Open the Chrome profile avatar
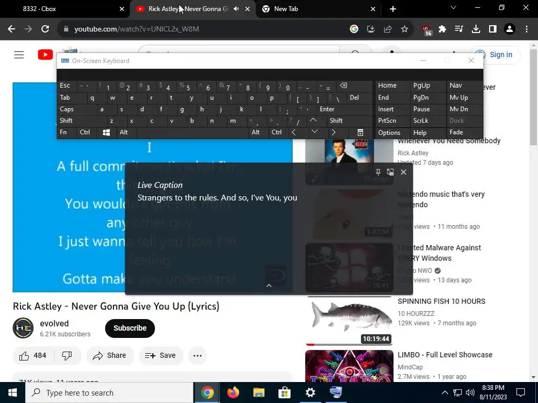Image resolution: width=538 pixels, height=403 pixels. 510,29
